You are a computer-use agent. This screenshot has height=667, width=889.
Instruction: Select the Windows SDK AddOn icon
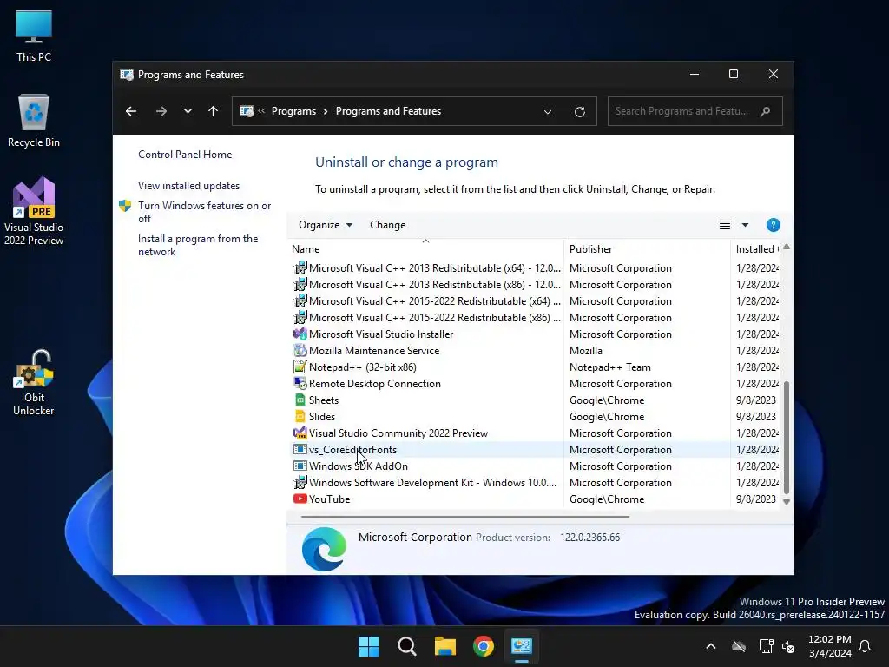(300, 466)
